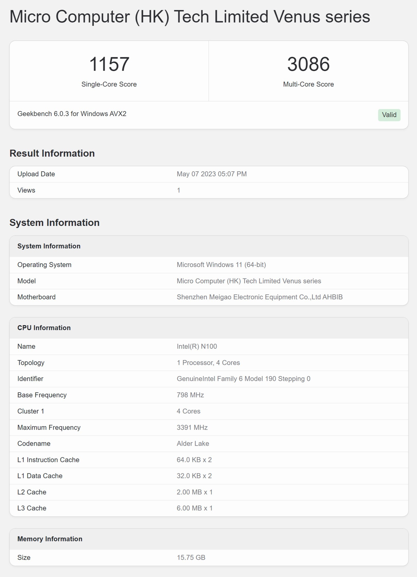Click the L3 Cache value 6.00 MB

tap(194, 508)
